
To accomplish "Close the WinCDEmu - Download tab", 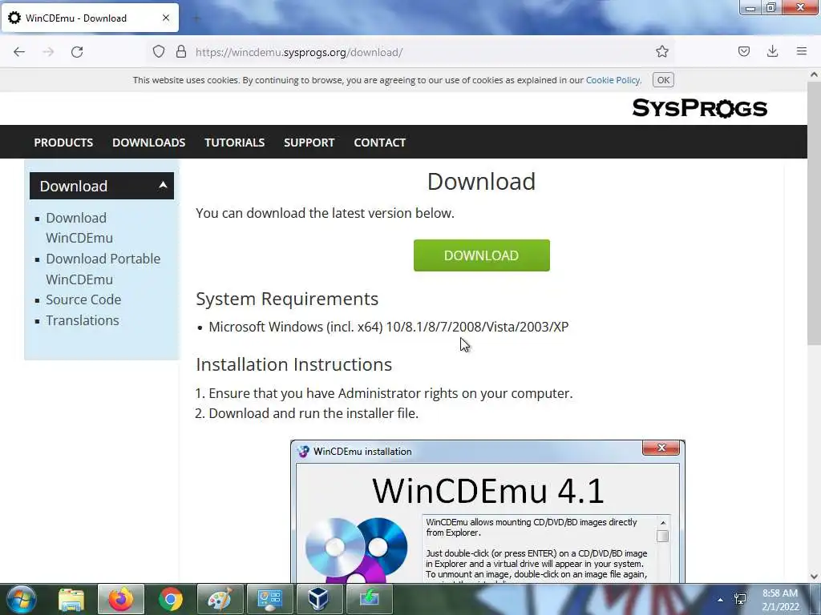I will click(x=166, y=18).
